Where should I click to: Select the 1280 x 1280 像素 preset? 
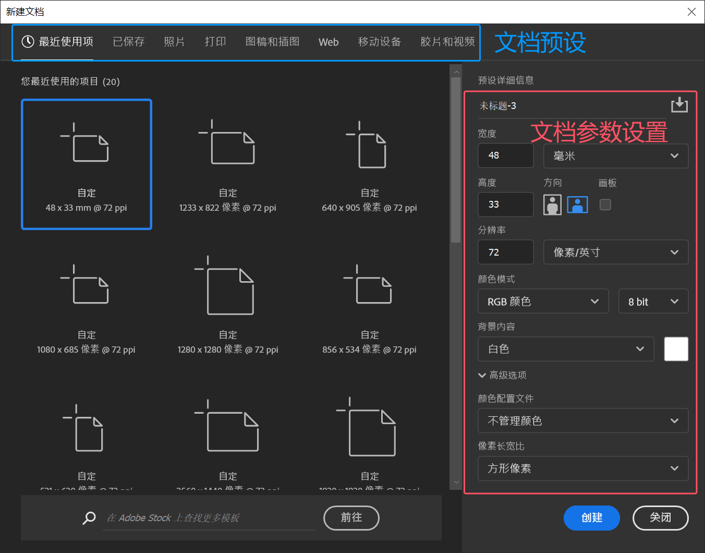(x=228, y=306)
